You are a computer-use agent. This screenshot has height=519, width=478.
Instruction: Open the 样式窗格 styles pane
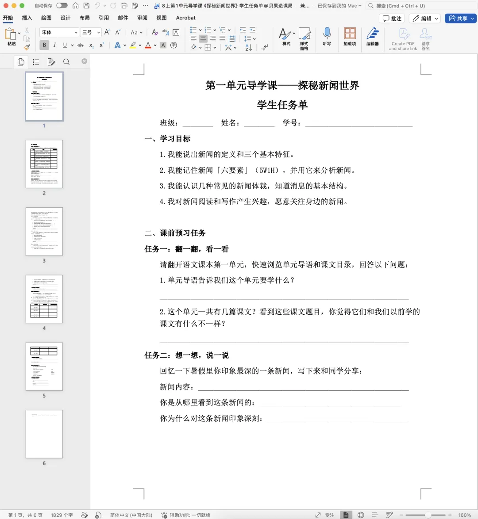click(x=305, y=39)
